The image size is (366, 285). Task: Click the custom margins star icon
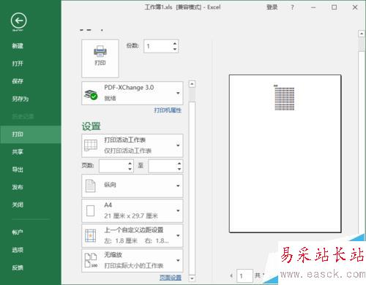(x=90, y=236)
